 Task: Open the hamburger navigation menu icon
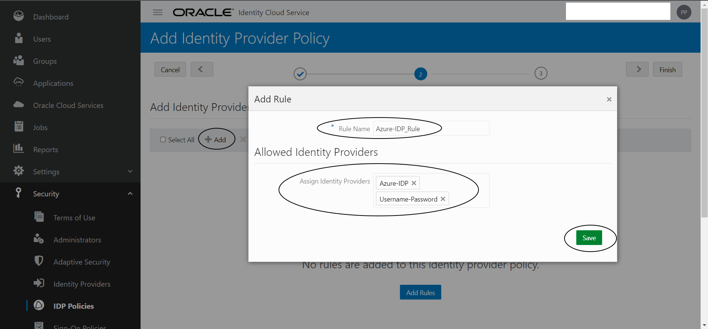158,13
